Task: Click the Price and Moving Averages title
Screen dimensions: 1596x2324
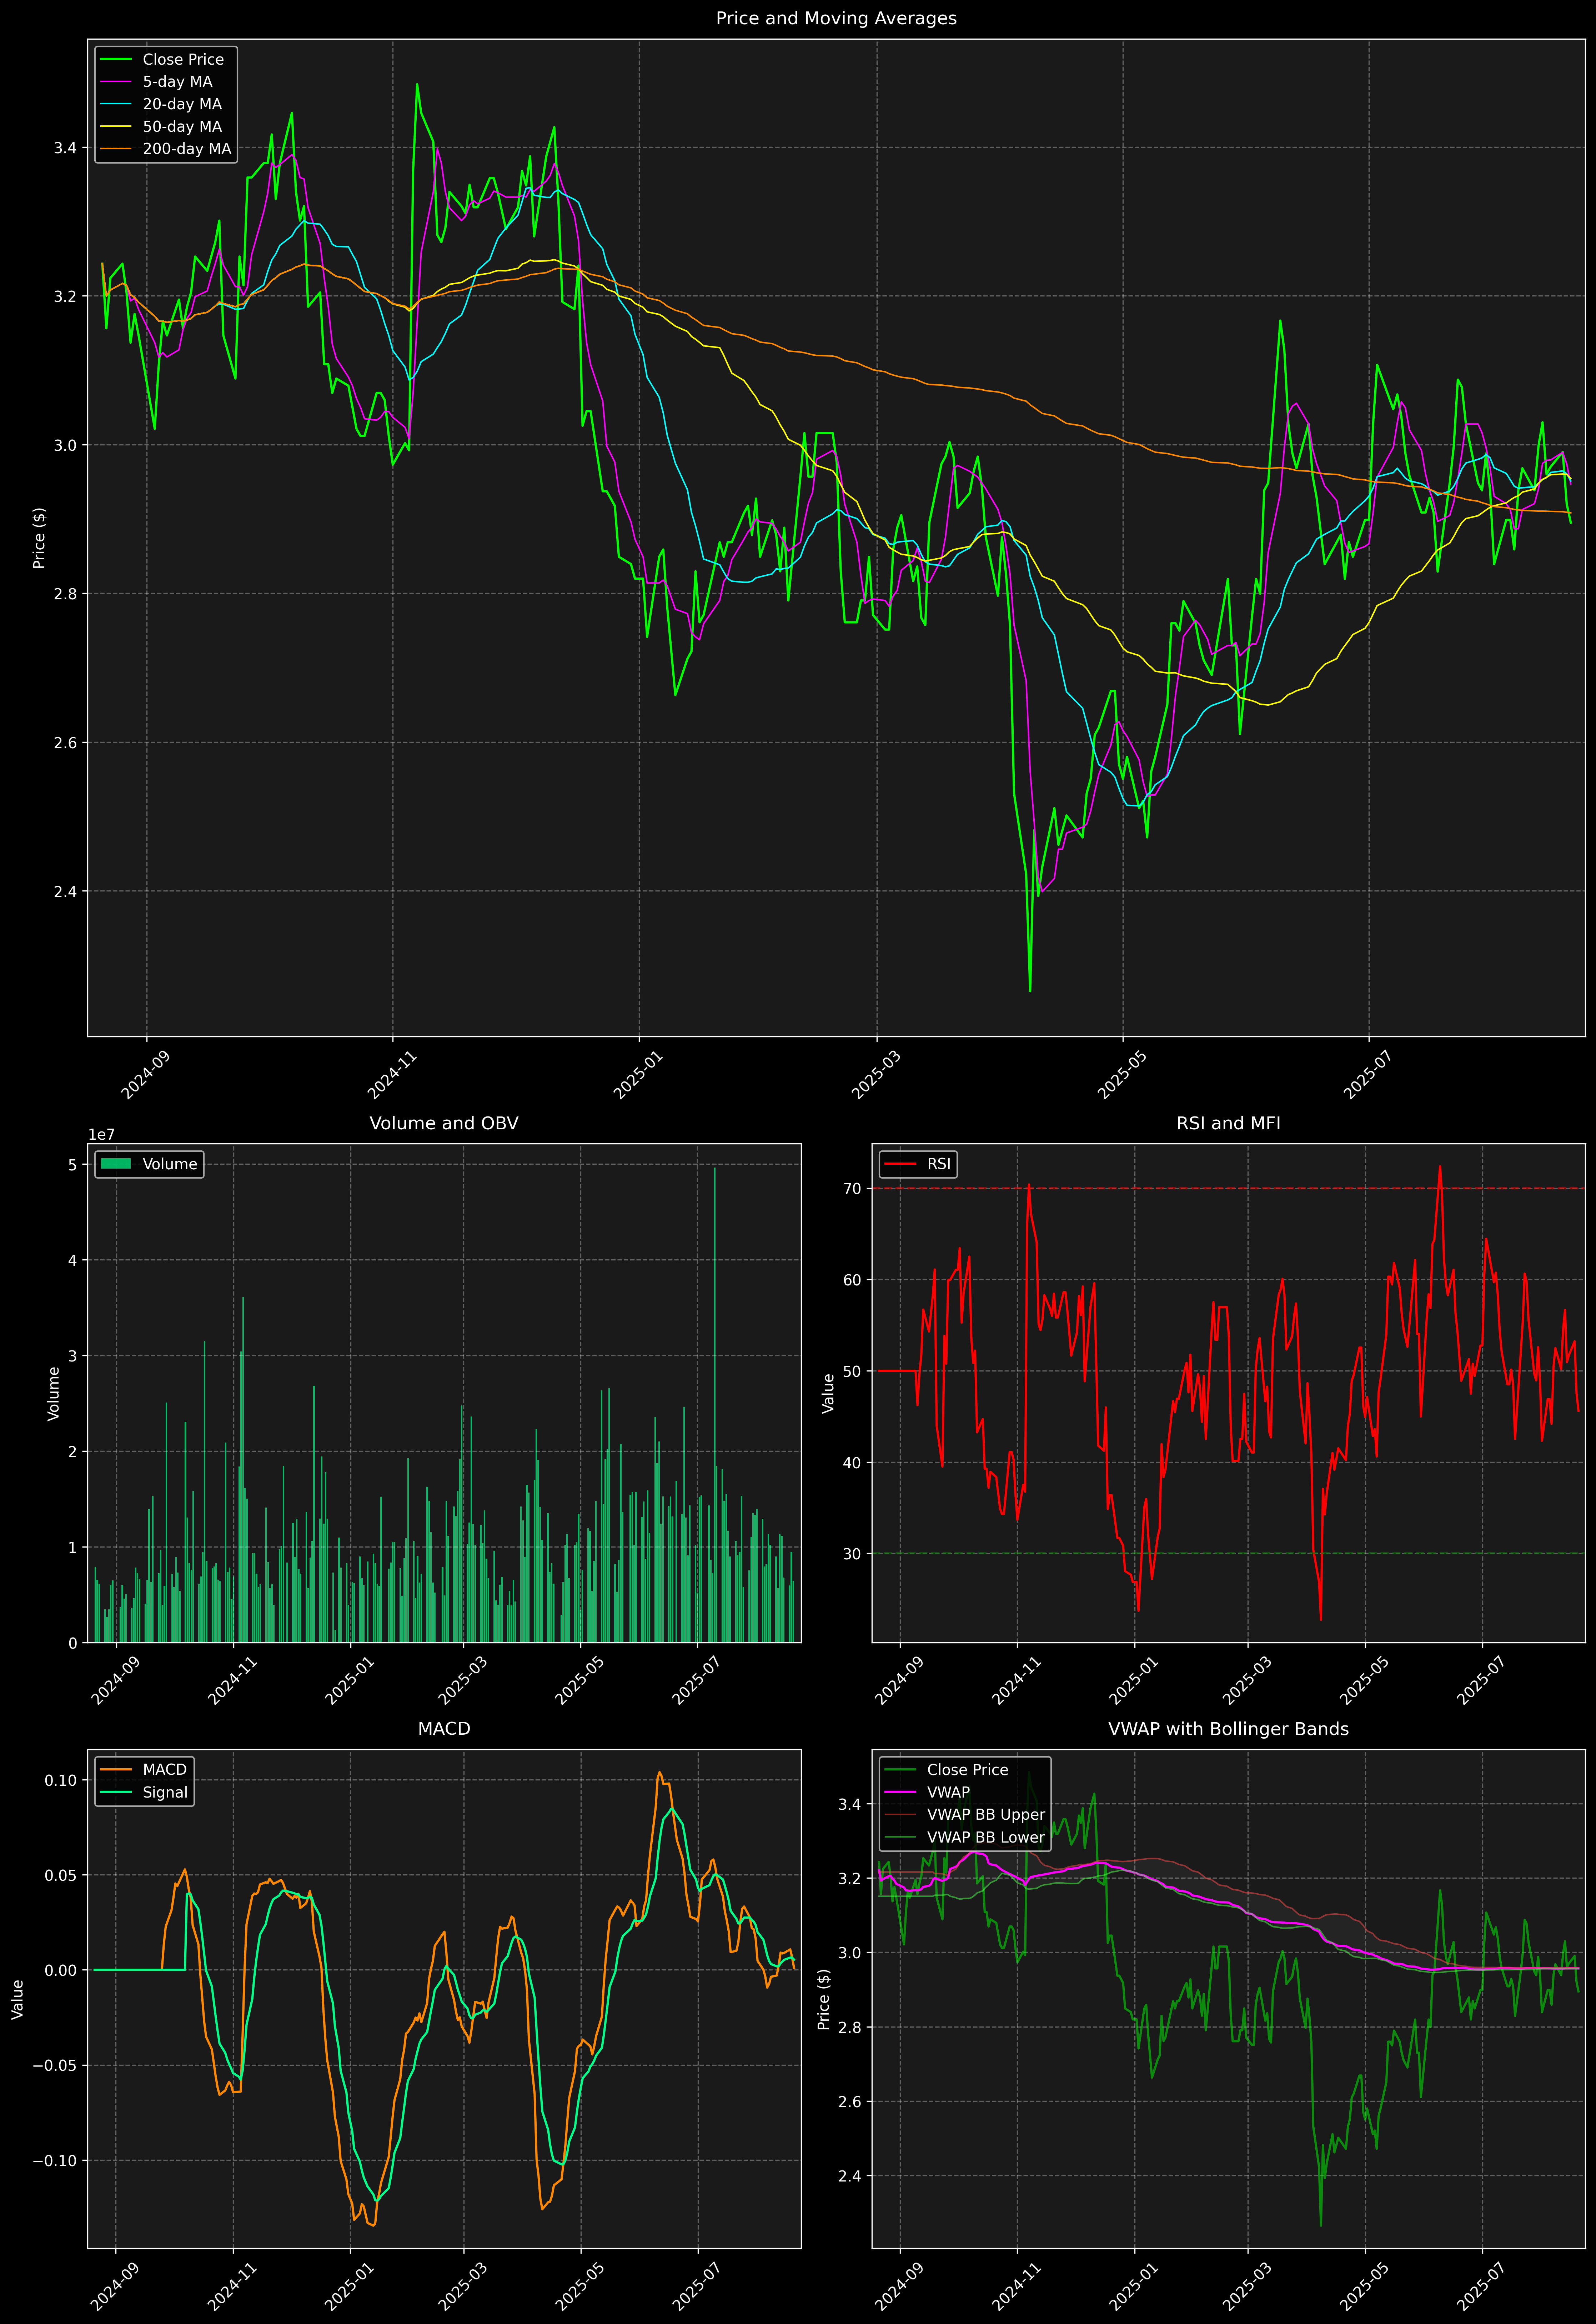Action: point(836,18)
